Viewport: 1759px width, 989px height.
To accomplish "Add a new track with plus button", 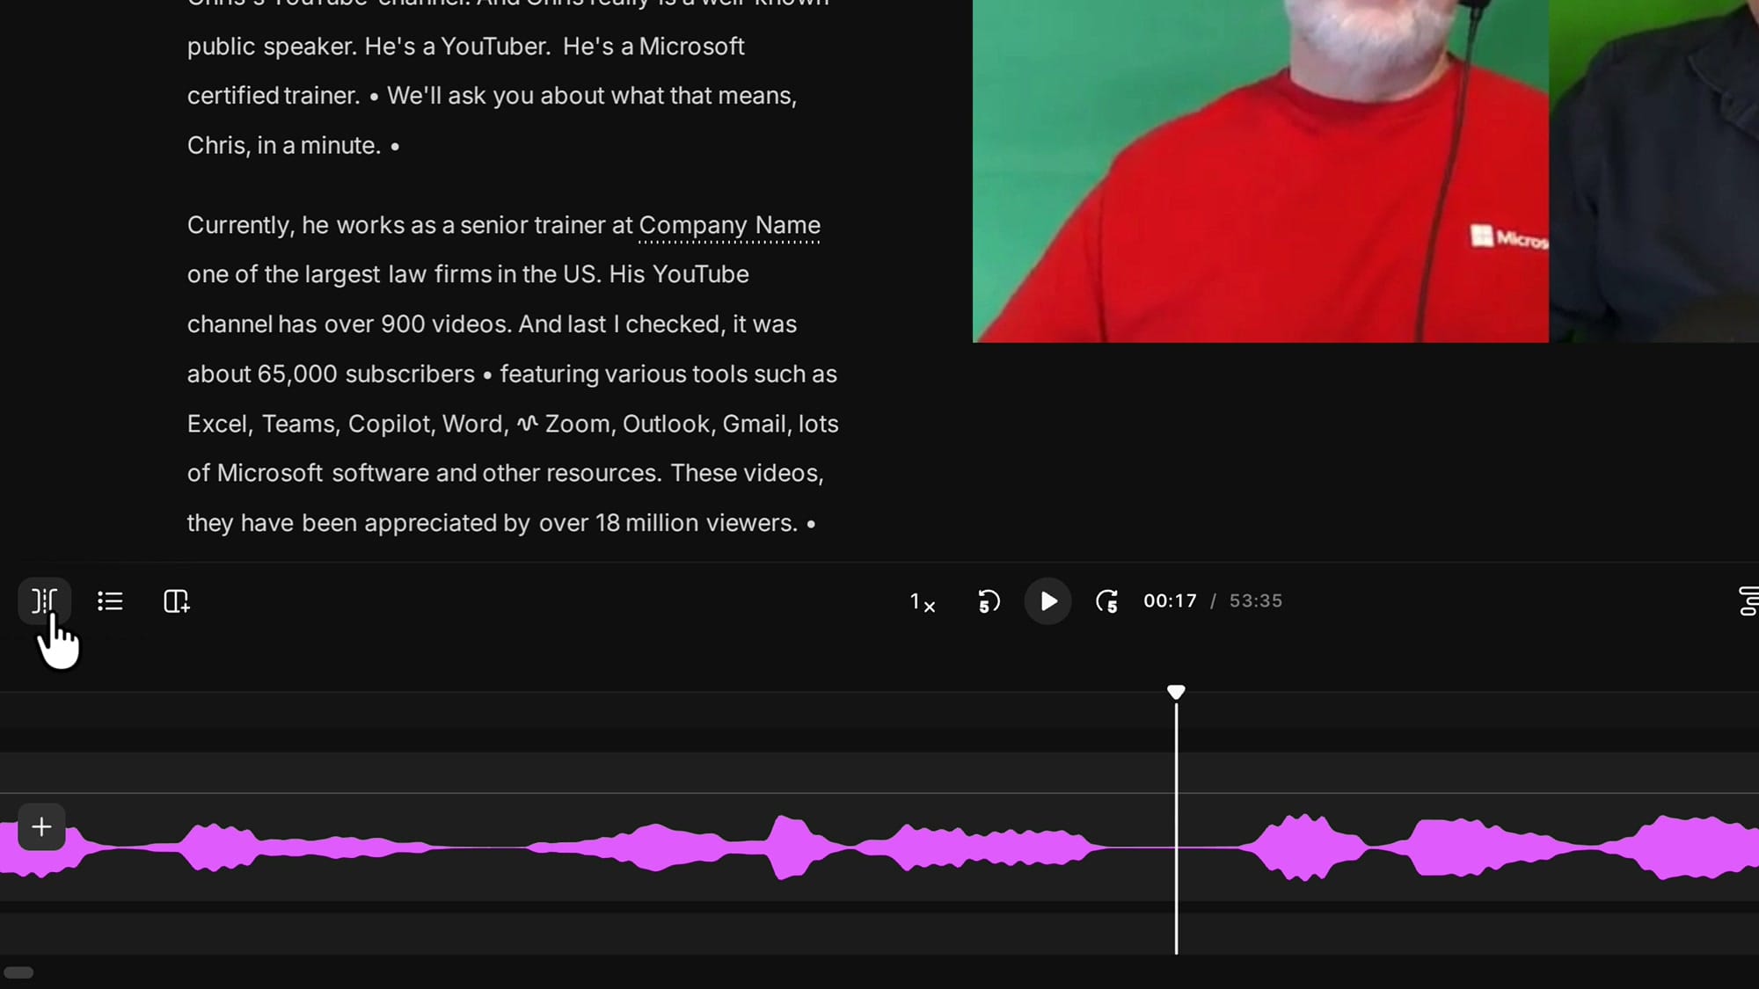I will point(41,826).
